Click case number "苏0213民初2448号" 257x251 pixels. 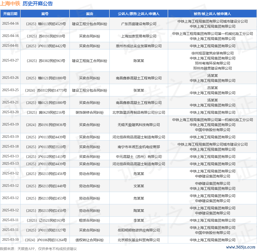coord(46,186)
